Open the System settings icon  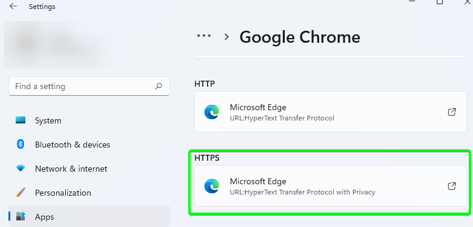click(x=21, y=120)
